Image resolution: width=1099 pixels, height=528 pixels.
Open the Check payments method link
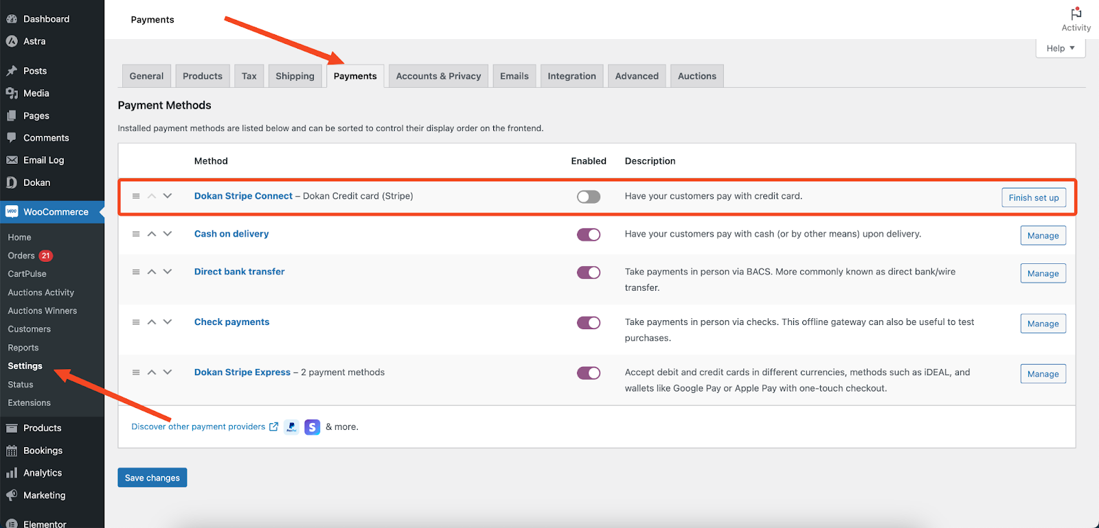click(x=231, y=322)
